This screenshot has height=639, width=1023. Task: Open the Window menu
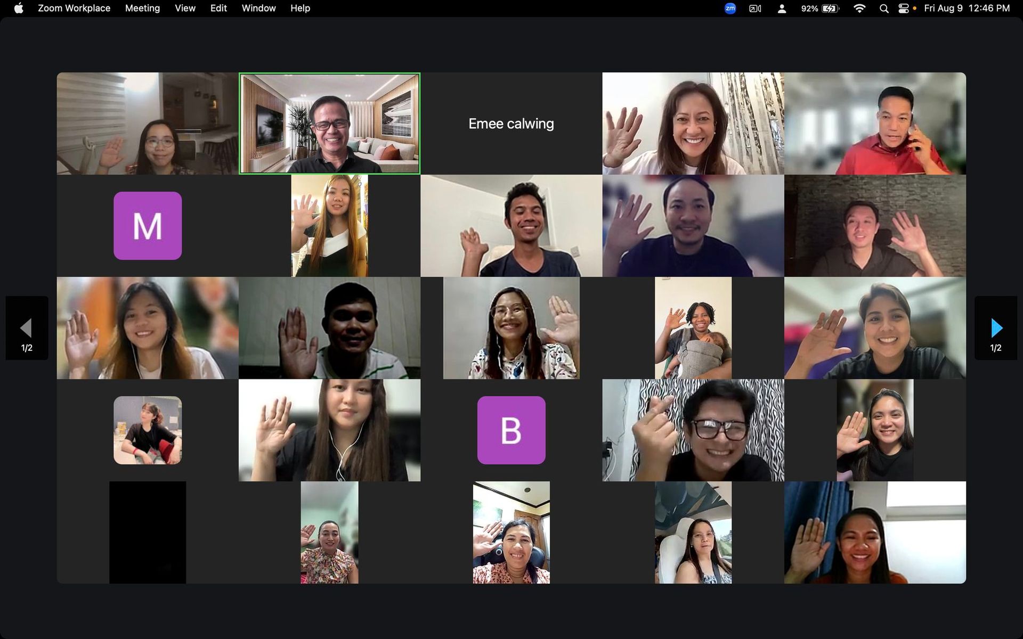click(258, 8)
